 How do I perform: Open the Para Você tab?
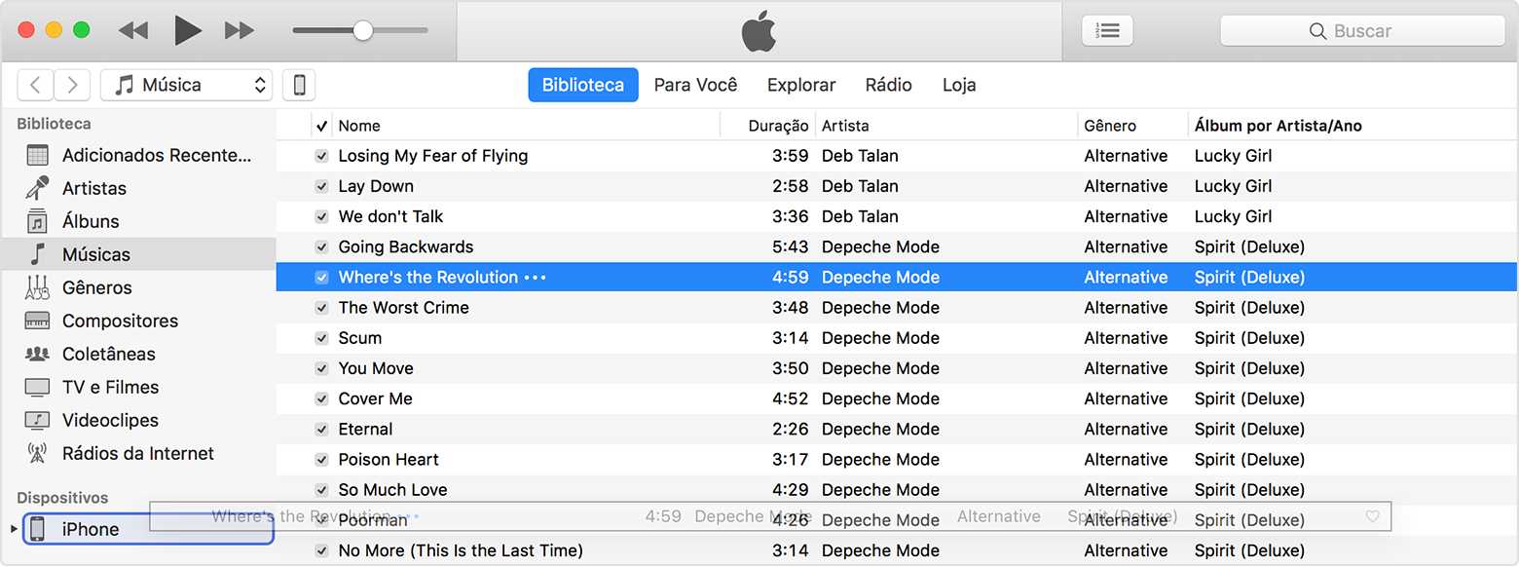pyautogui.click(x=695, y=85)
